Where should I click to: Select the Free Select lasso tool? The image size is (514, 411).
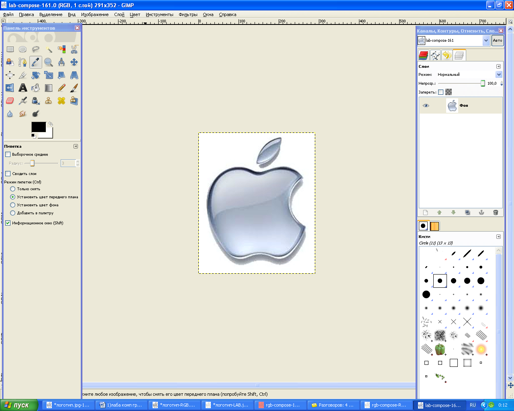[36, 49]
